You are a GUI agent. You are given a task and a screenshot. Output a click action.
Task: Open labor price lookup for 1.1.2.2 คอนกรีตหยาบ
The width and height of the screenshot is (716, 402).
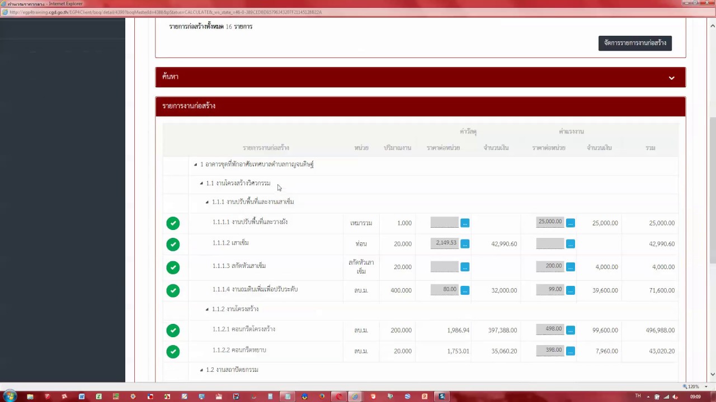tap(570, 351)
